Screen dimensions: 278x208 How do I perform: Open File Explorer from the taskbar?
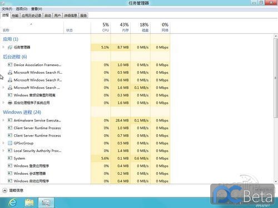tap(29, 202)
